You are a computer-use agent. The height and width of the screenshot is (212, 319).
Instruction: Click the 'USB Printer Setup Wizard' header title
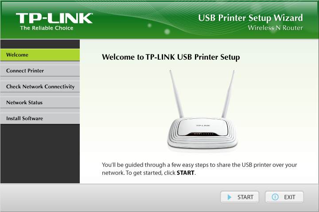click(250, 18)
